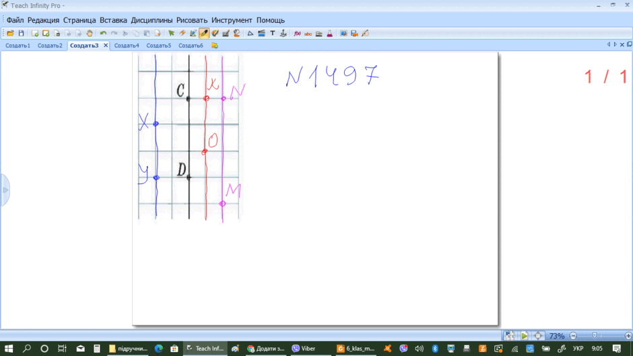The image size is (633, 356).
Task: Open the Страница menu
Action: tap(79, 20)
